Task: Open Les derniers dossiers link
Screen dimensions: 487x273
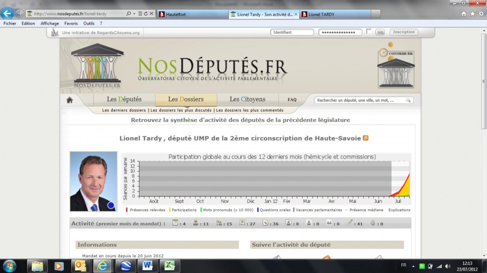Action: (x=124, y=110)
